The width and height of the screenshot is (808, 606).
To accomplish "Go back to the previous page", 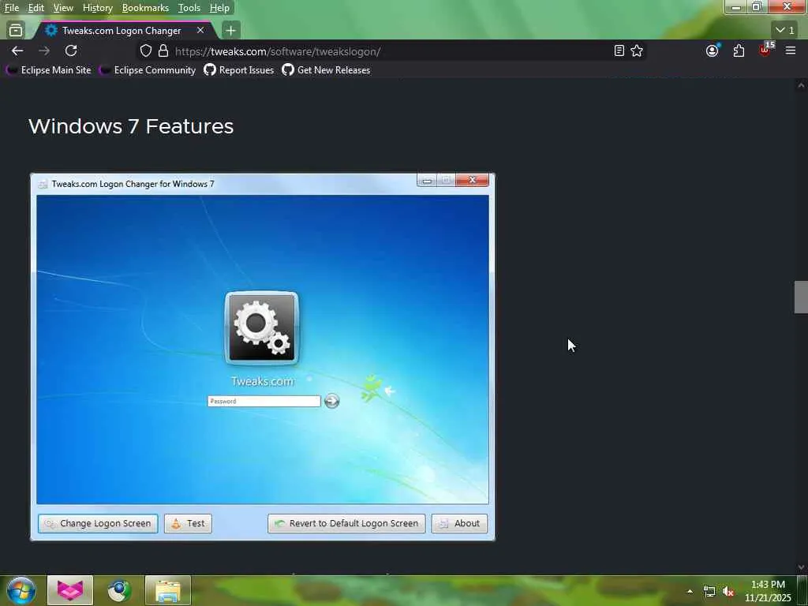I will tap(17, 50).
